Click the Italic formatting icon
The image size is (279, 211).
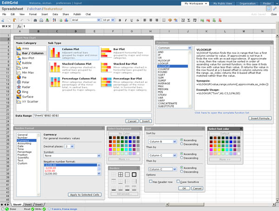point(126,20)
